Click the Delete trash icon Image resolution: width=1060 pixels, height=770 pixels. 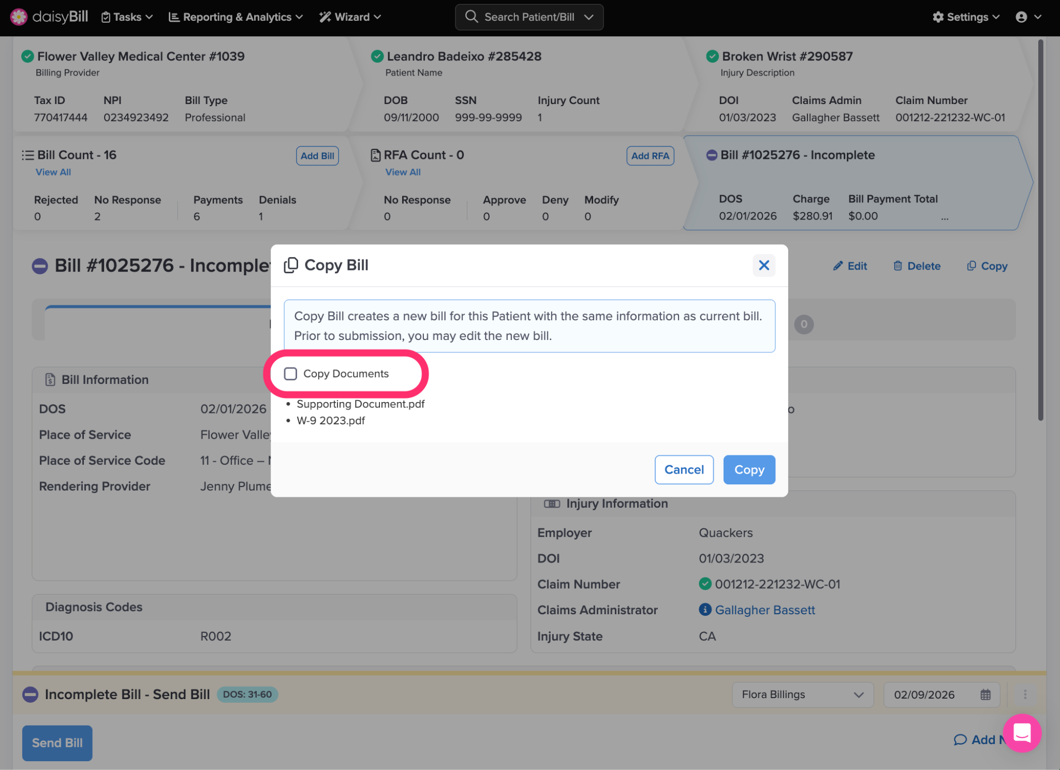(x=897, y=266)
